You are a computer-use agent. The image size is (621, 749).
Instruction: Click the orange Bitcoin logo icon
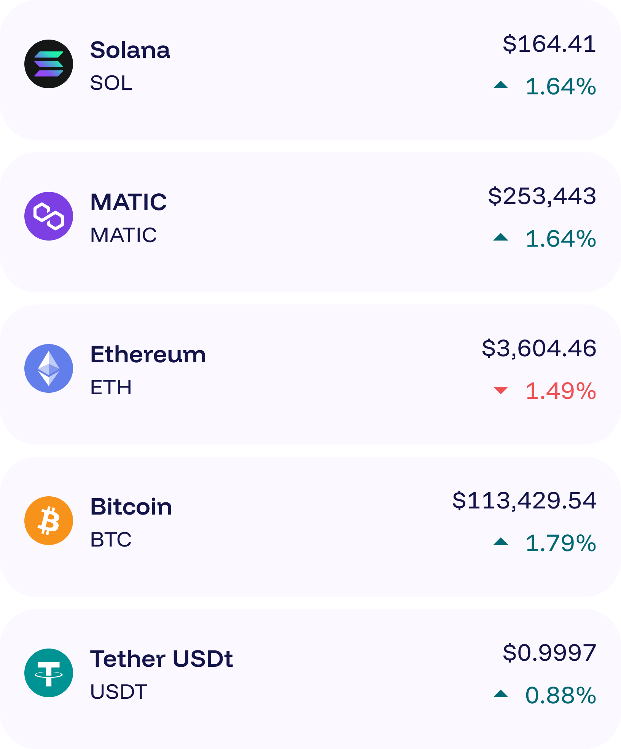point(49,521)
